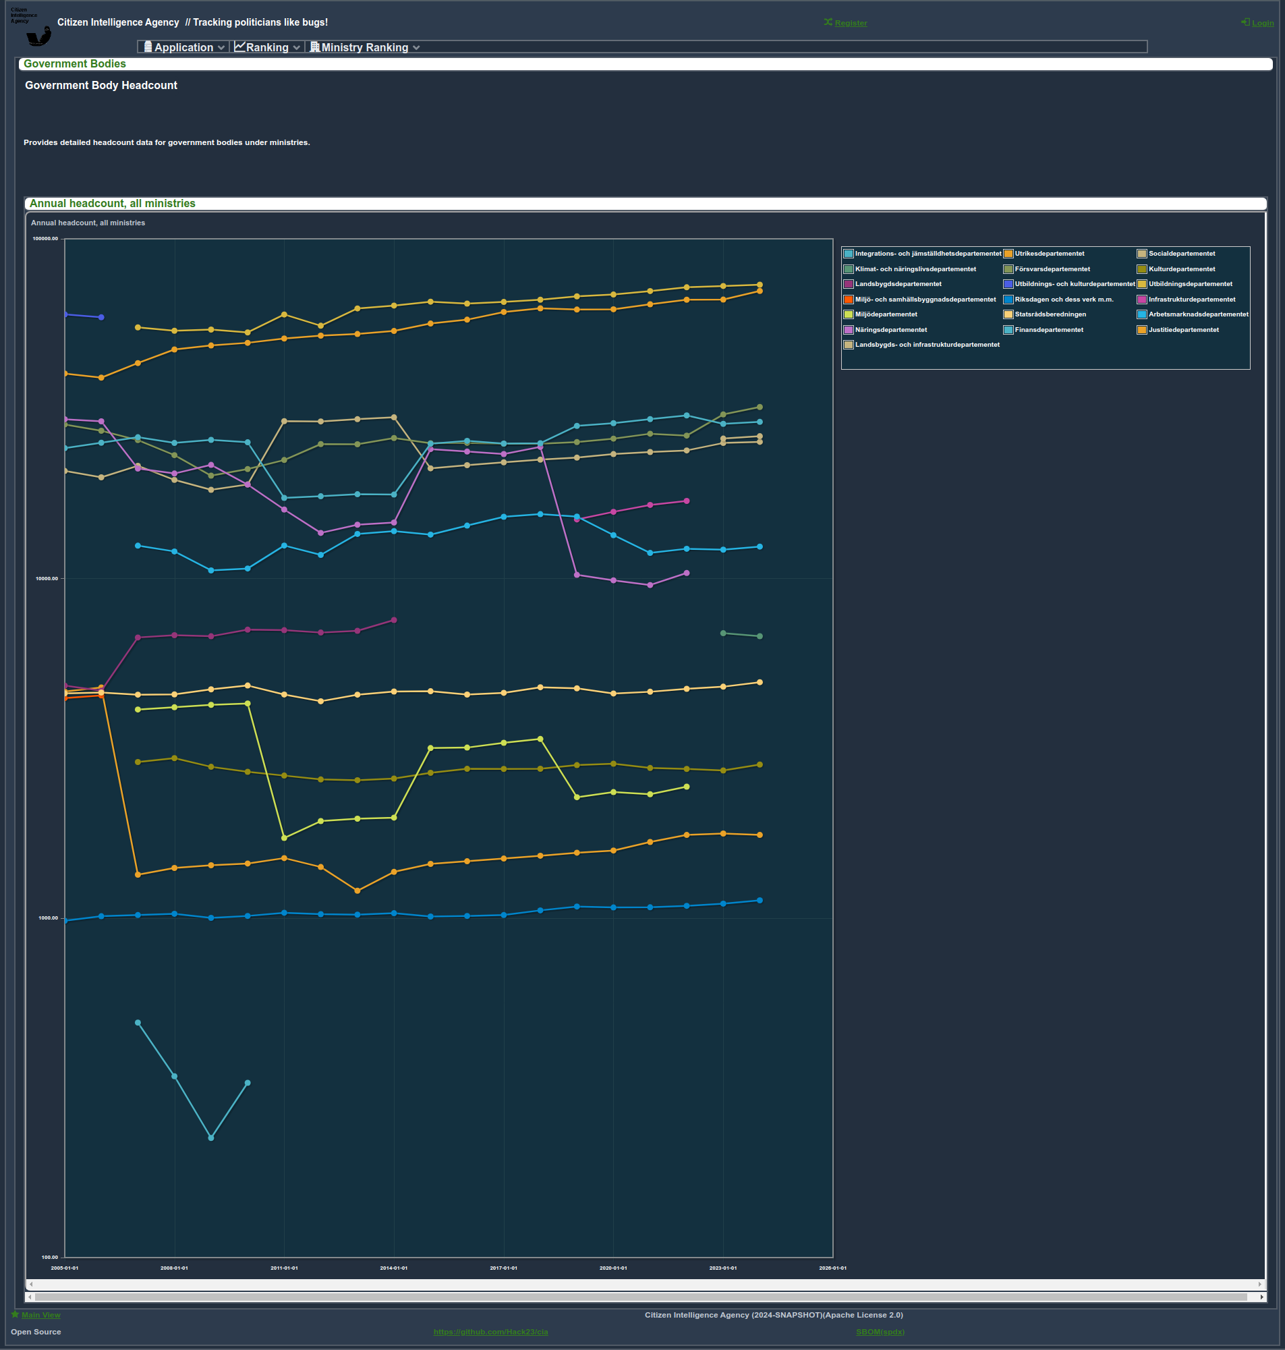Click the 10000.00 y-axis label
The image size is (1285, 1350).
(x=47, y=579)
